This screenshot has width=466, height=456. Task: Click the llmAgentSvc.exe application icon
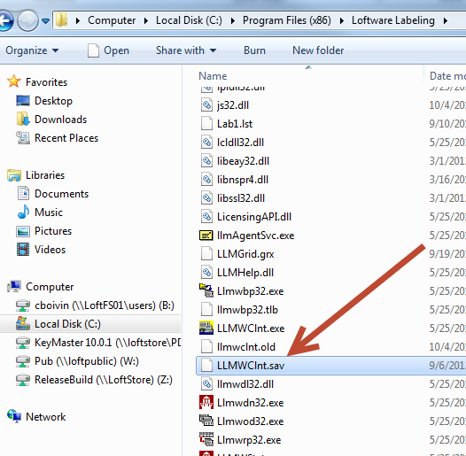click(206, 236)
